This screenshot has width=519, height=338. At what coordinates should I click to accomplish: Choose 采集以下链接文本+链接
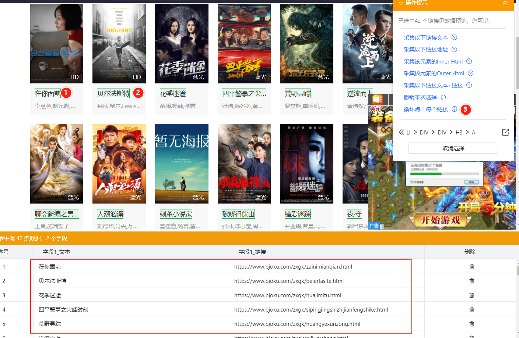(433, 85)
